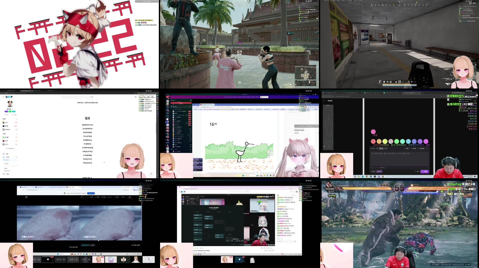The width and height of the screenshot is (479, 268).
Task: Open the streamer profile avatar with bow tie
Action: pyautogui.click(x=10, y=104)
